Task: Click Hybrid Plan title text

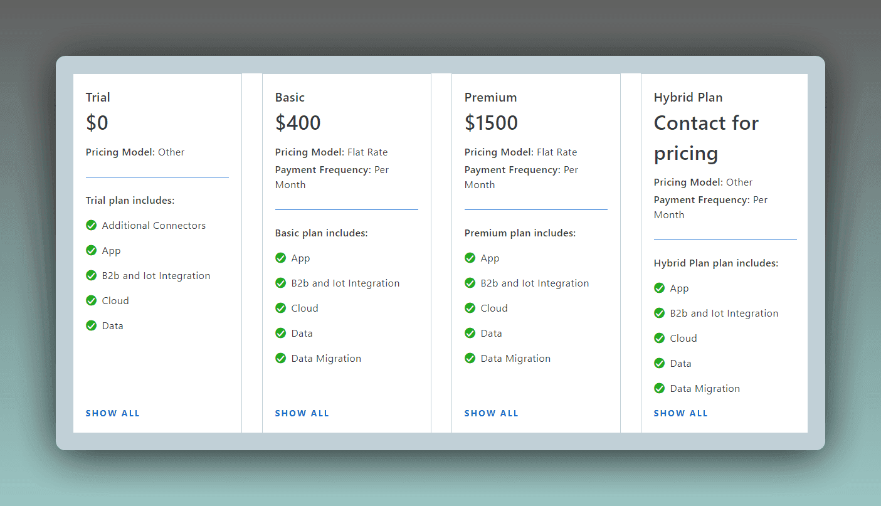Action: [x=688, y=97]
